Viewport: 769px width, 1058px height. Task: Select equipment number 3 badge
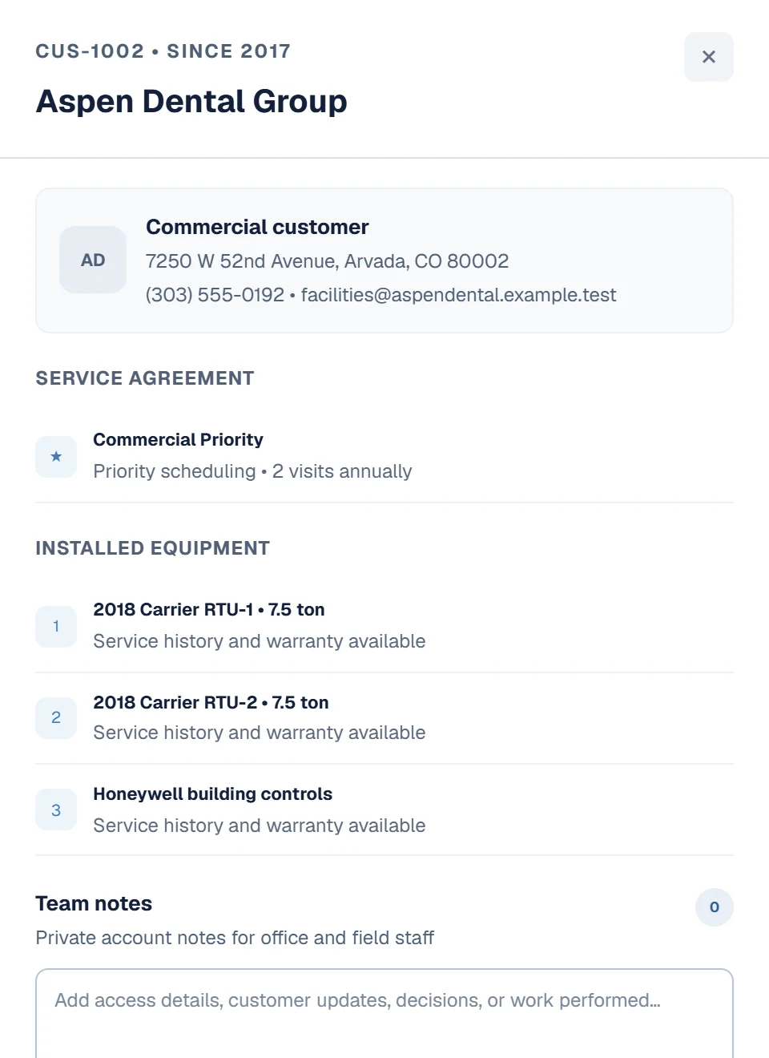tap(56, 810)
